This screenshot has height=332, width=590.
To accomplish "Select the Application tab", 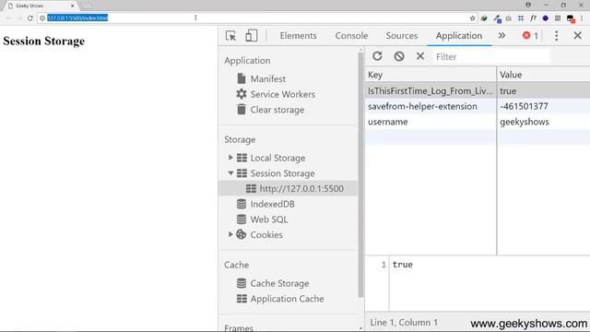I will 459,36.
